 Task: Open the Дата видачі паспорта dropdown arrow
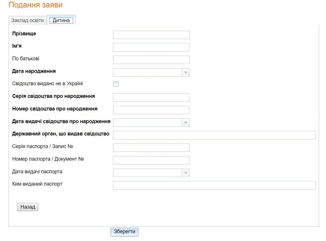(186, 173)
